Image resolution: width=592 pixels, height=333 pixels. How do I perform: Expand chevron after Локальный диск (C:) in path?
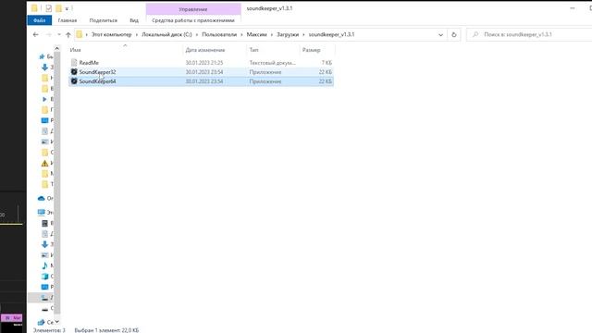coord(197,35)
